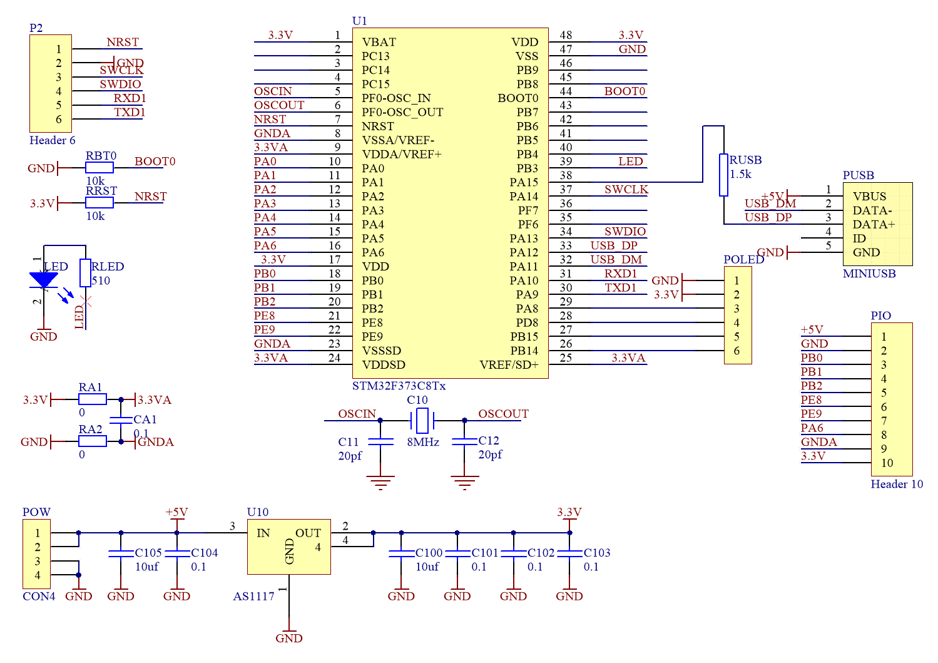The width and height of the screenshot is (938, 663).
Task: Click the RBT0 10k resistor symbol
Action: pos(98,167)
